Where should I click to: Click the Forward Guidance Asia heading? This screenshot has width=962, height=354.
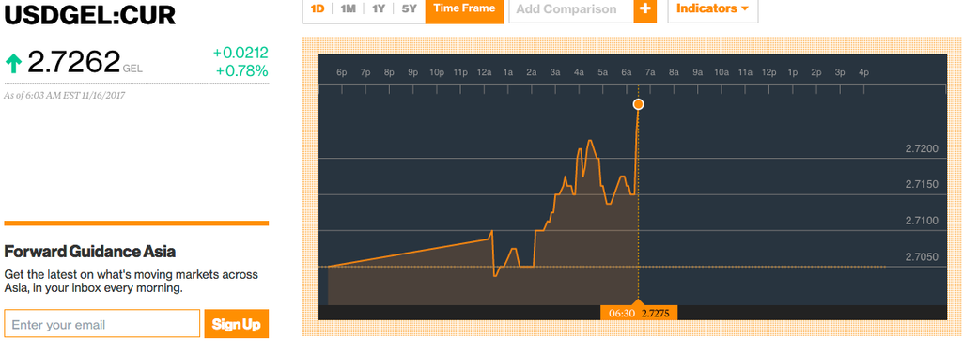tap(90, 252)
